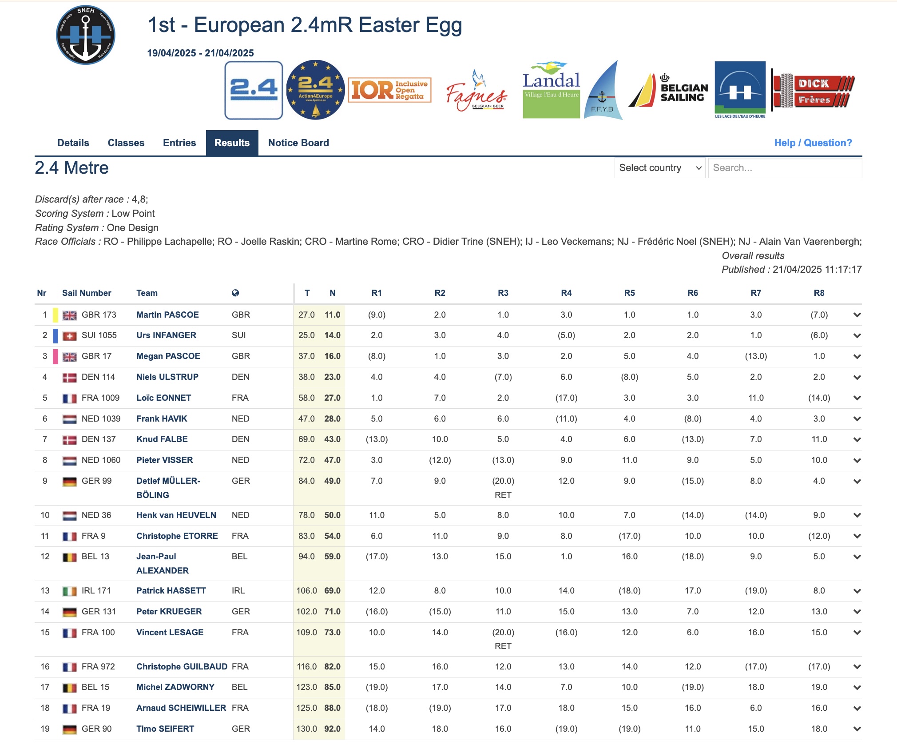Click the German flag beside GER 99
Screen dimensions: 897x749
tap(70, 482)
